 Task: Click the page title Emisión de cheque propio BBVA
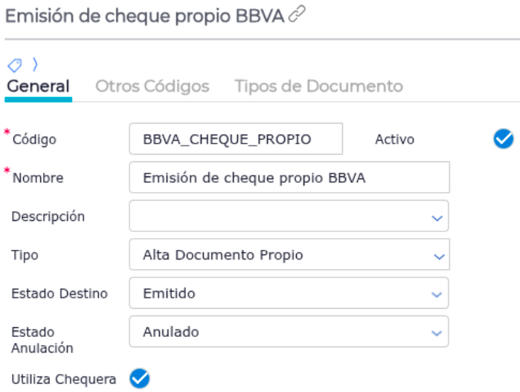(x=144, y=16)
